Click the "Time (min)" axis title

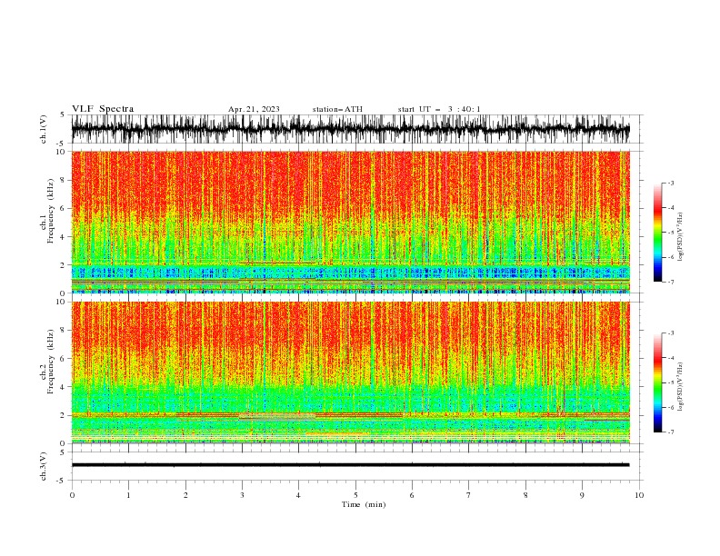click(364, 504)
